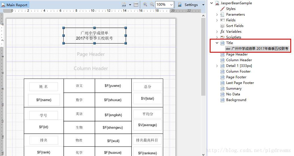
Task: Select No Data in the outline
Action: [x=233, y=94]
